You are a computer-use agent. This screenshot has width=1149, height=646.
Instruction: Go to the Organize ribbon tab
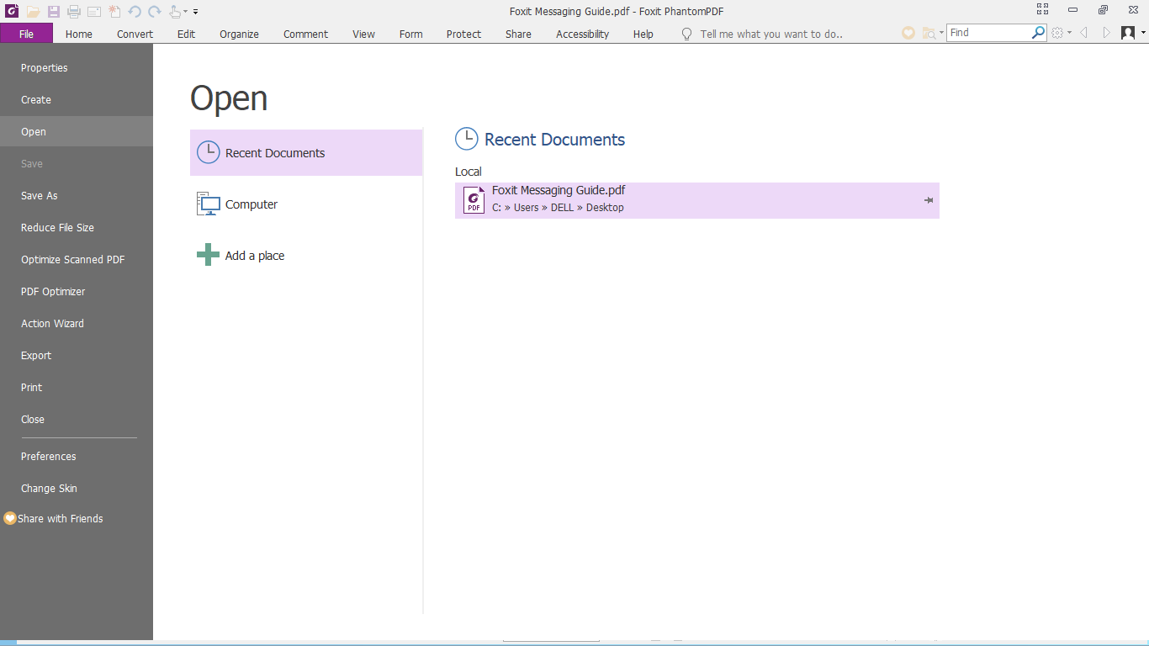(240, 34)
